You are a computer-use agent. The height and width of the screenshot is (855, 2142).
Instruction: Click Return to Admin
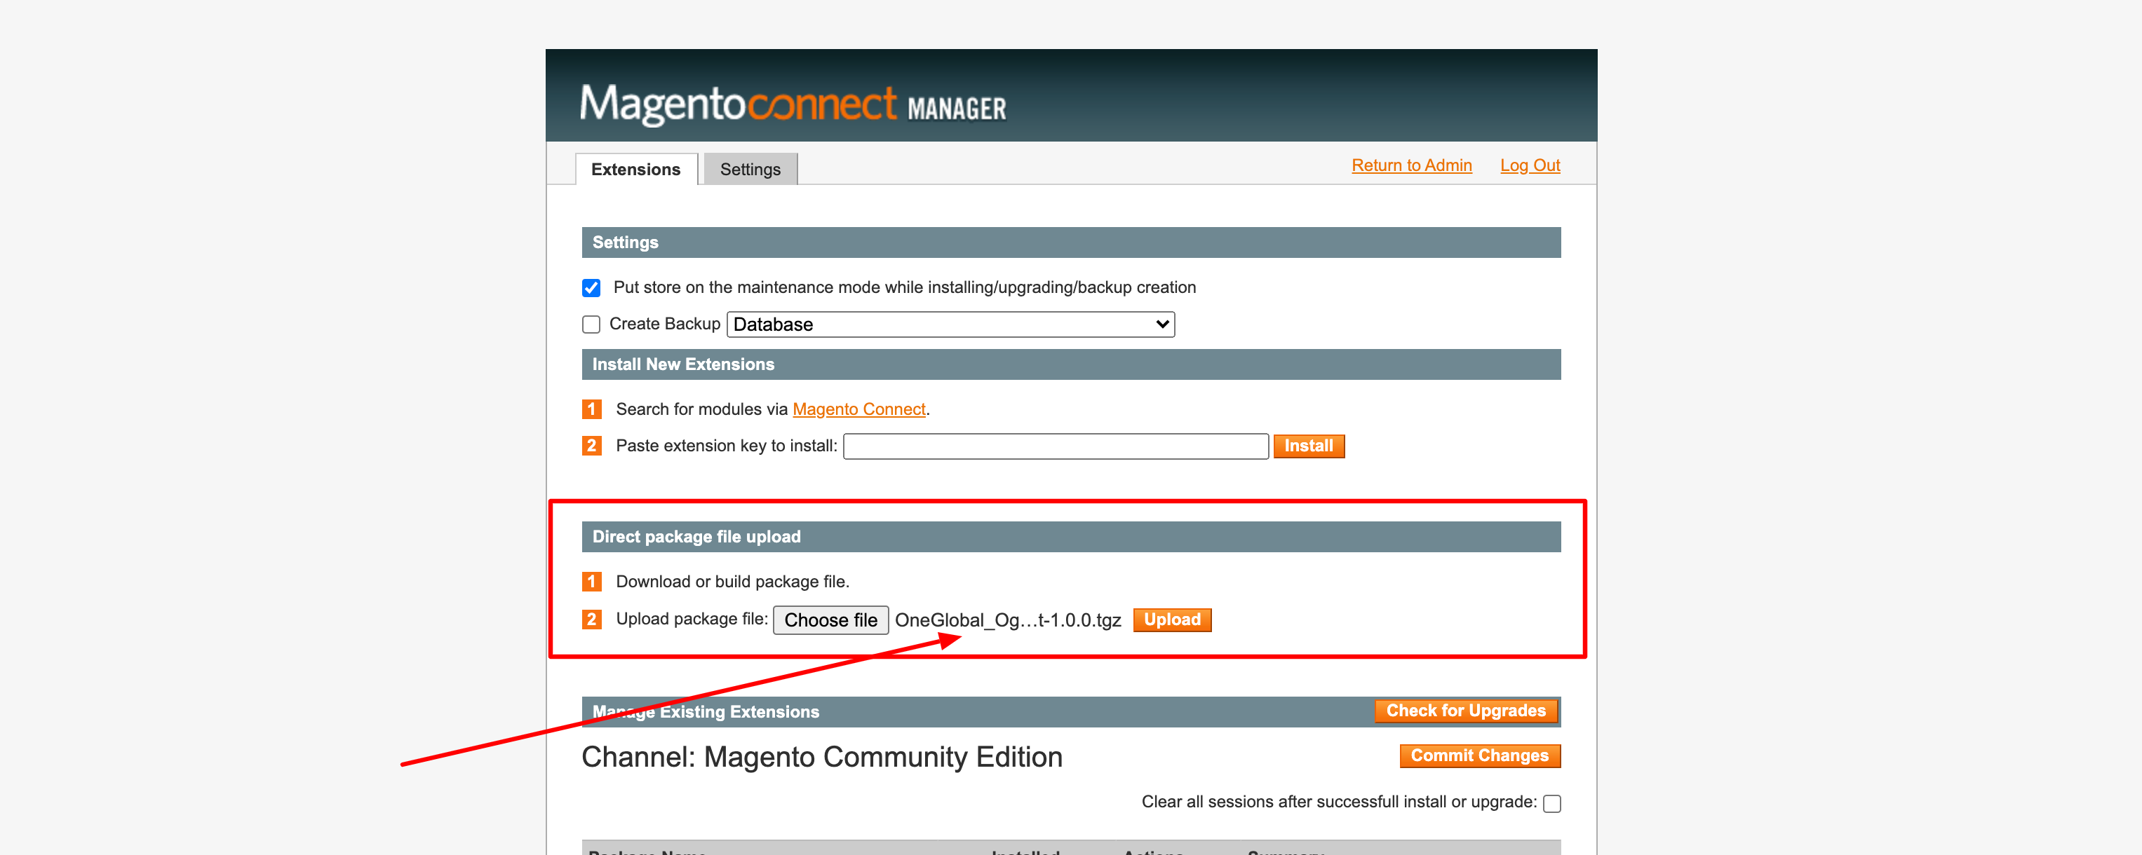pyautogui.click(x=1411, y=165)
